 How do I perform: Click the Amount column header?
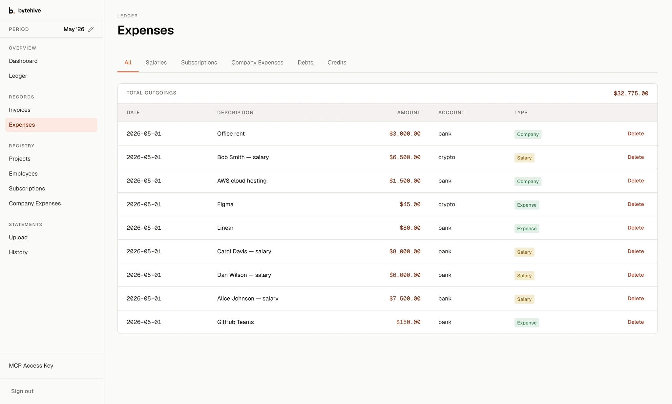[x=409, y=113]
